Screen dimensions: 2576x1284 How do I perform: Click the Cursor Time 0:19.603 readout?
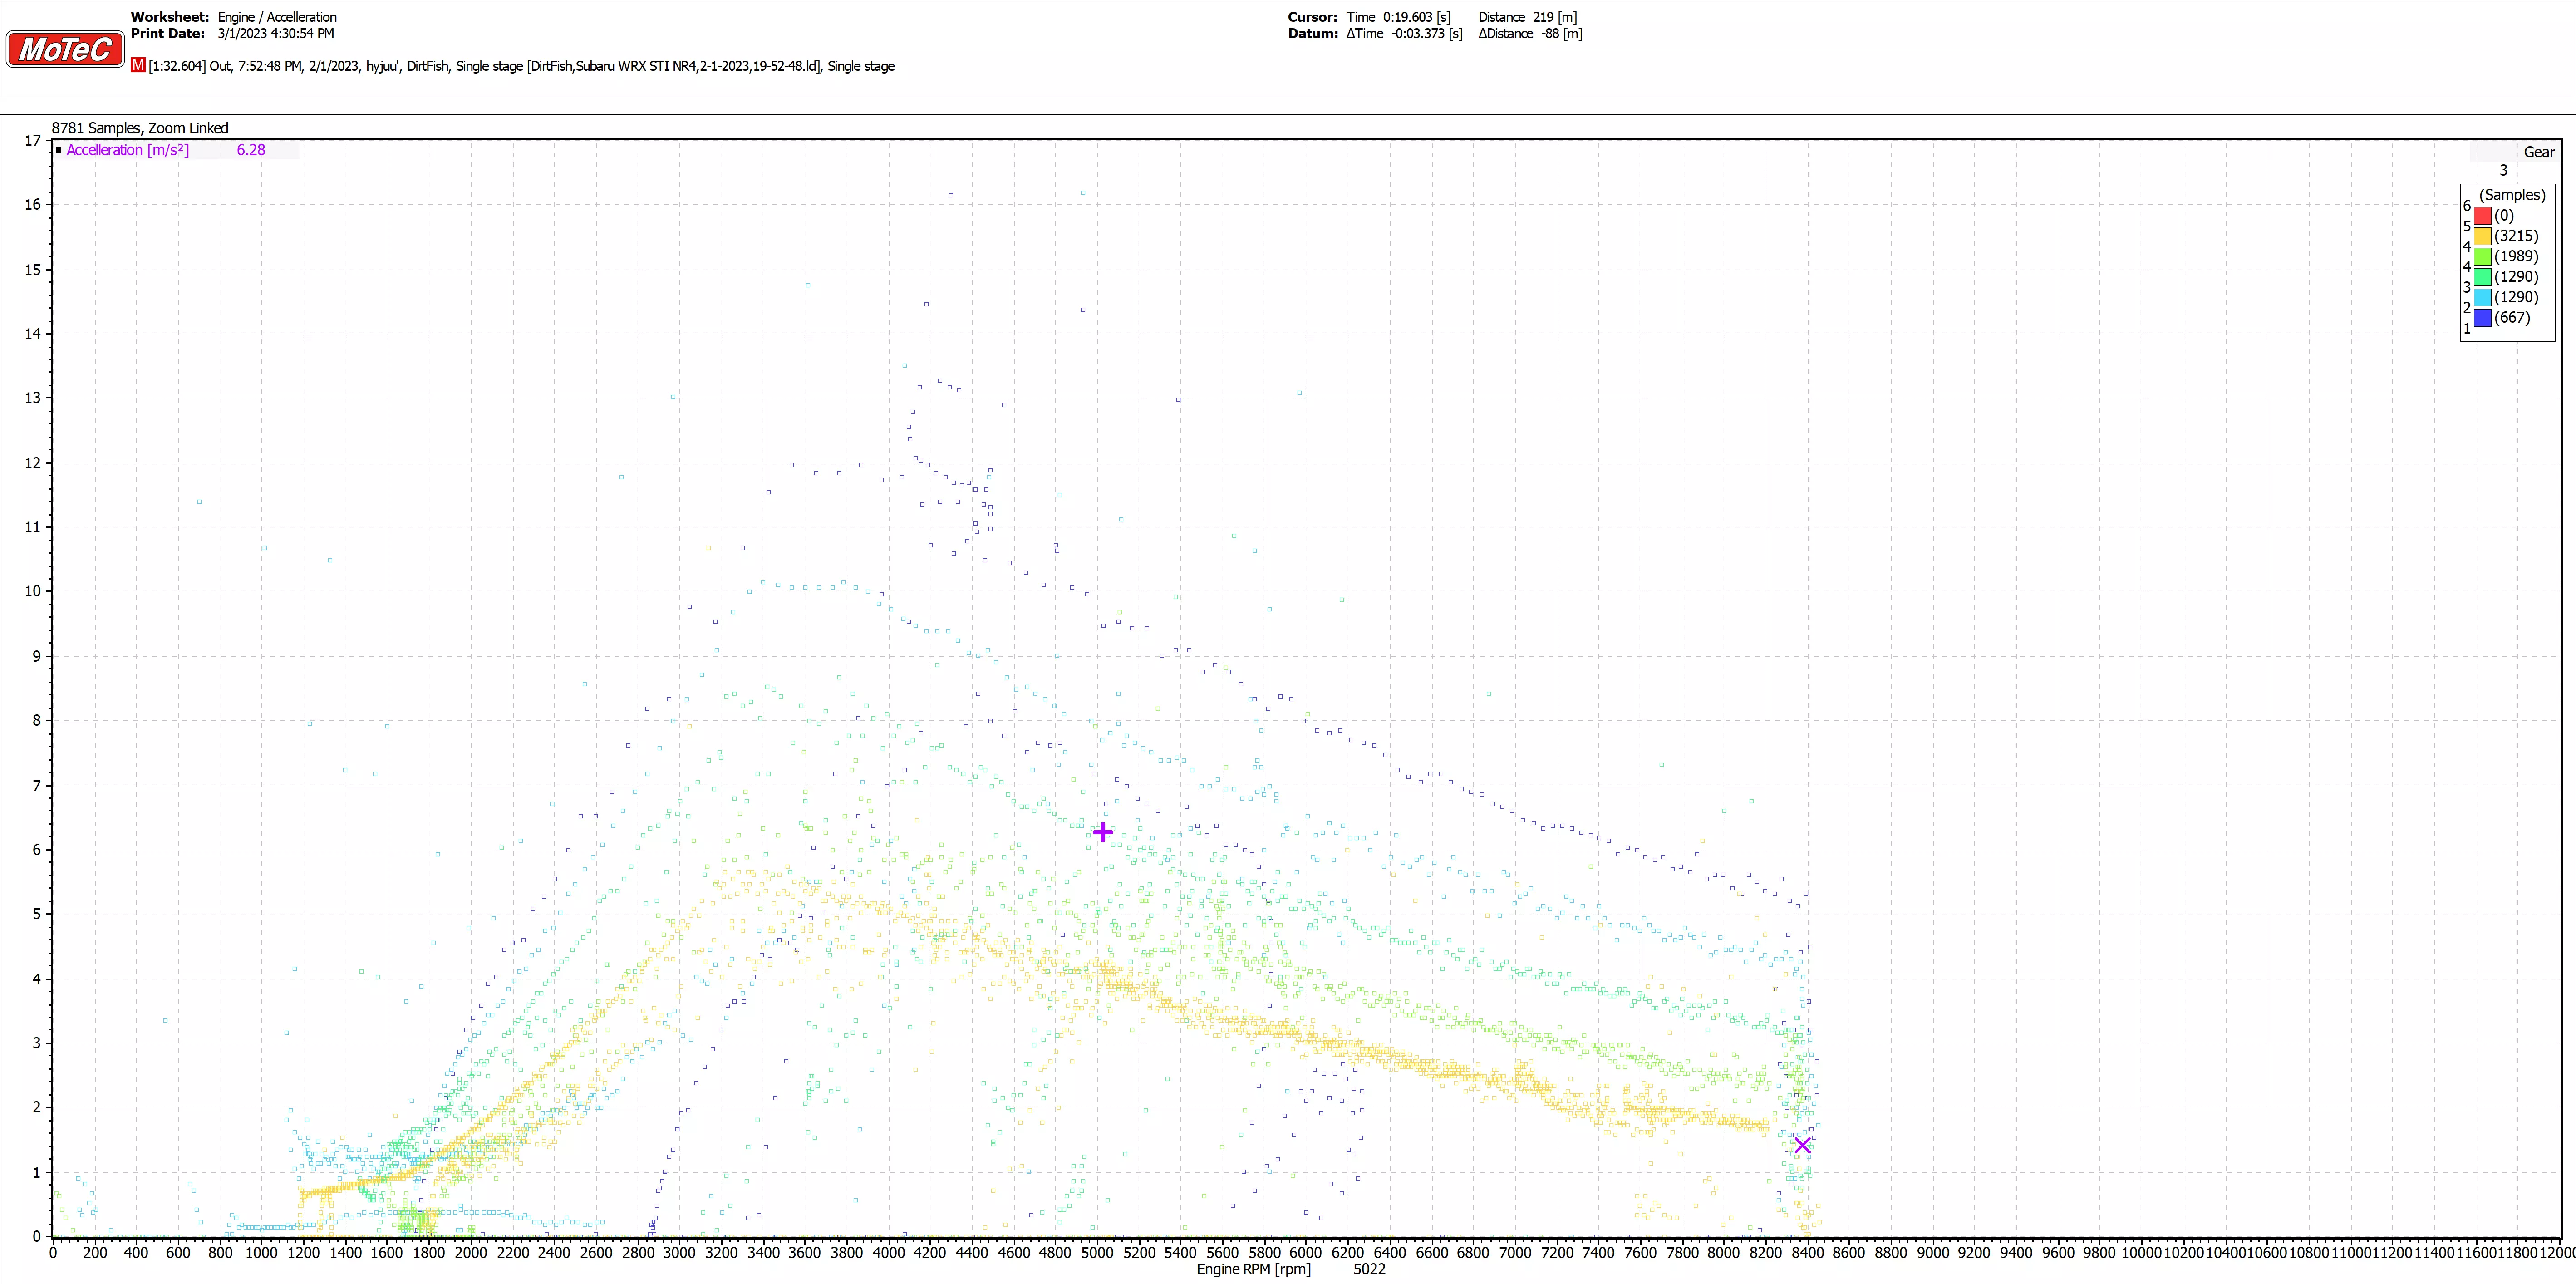point(1398,17)
